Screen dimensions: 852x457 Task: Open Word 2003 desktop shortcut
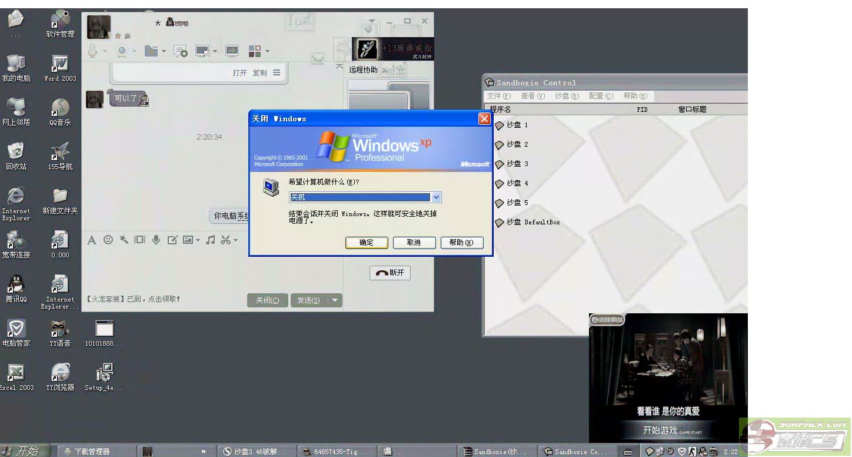[60, 68]
